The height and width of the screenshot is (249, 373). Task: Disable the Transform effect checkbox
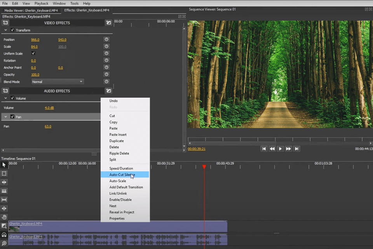click(12, 30)
